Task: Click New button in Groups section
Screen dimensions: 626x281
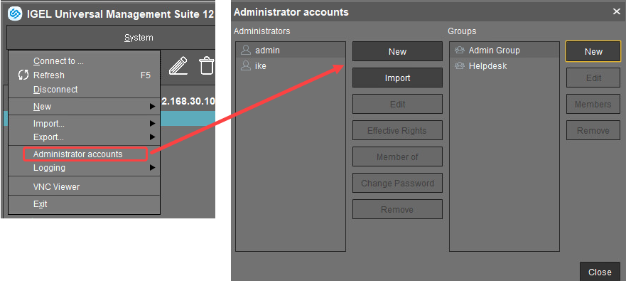Action: click(593, 51)
